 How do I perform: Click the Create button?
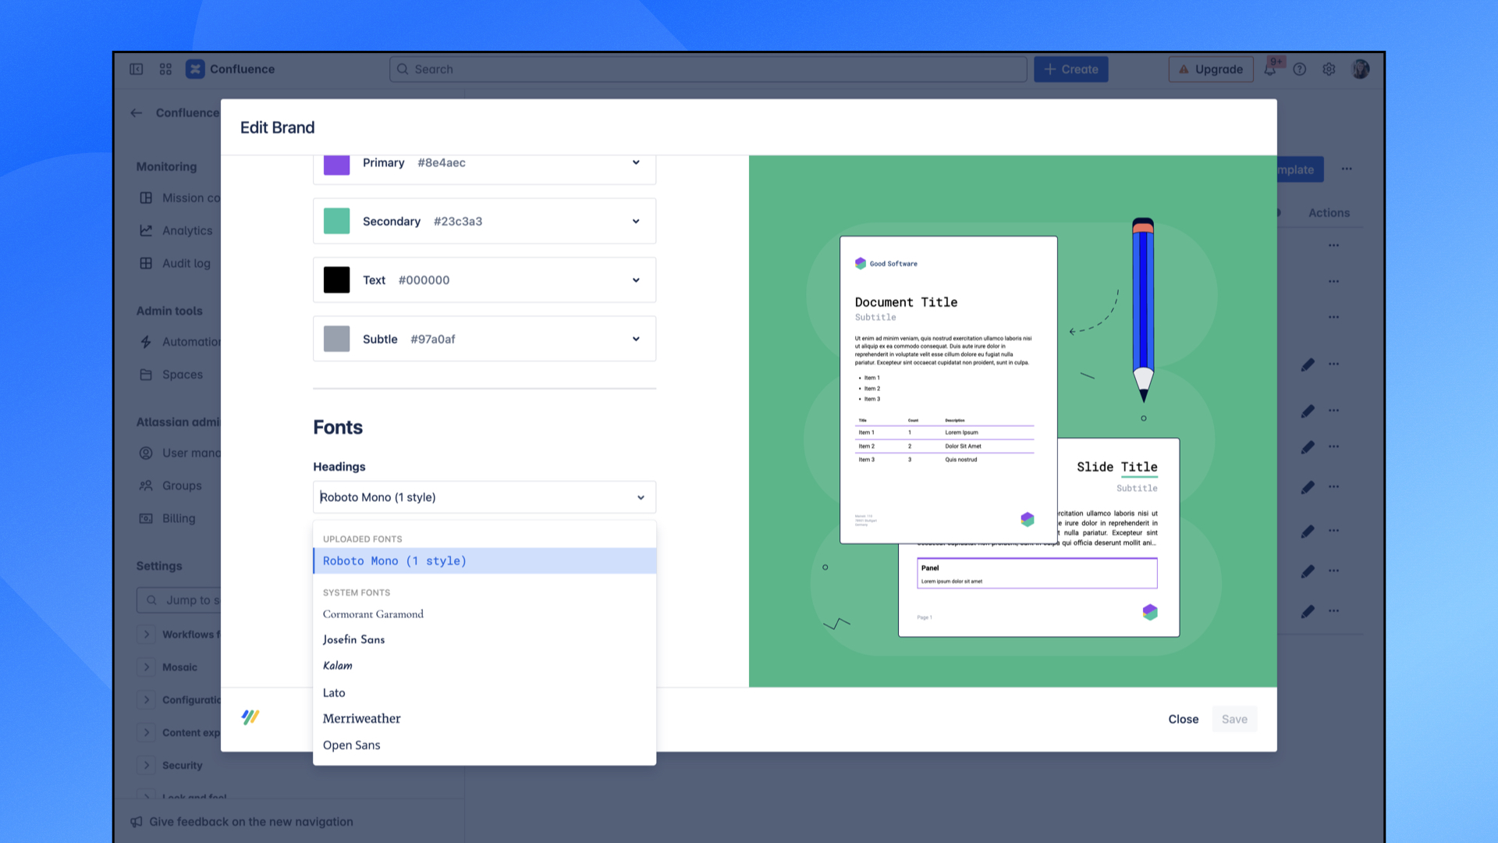[1071, 69]
